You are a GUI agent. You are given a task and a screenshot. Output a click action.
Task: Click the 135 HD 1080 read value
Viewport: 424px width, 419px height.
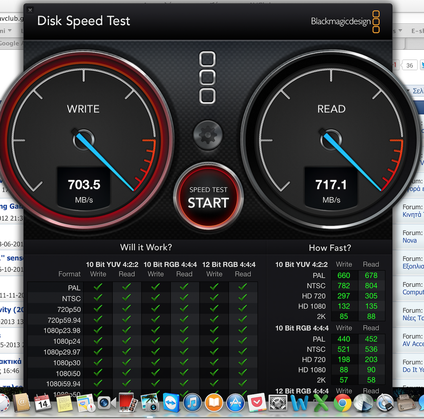(371, 306)
